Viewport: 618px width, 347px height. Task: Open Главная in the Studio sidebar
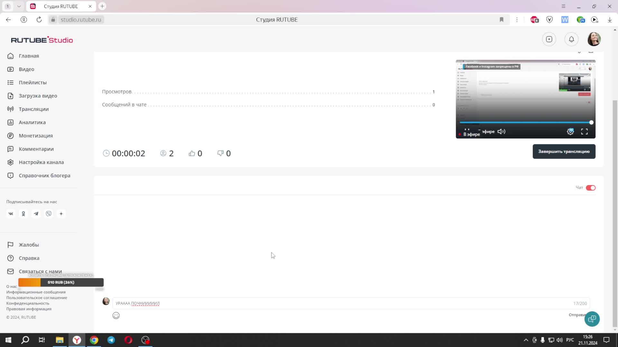29,56
